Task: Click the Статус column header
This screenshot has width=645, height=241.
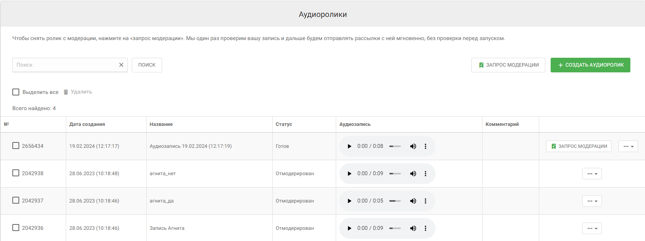Action: (284, 124)
